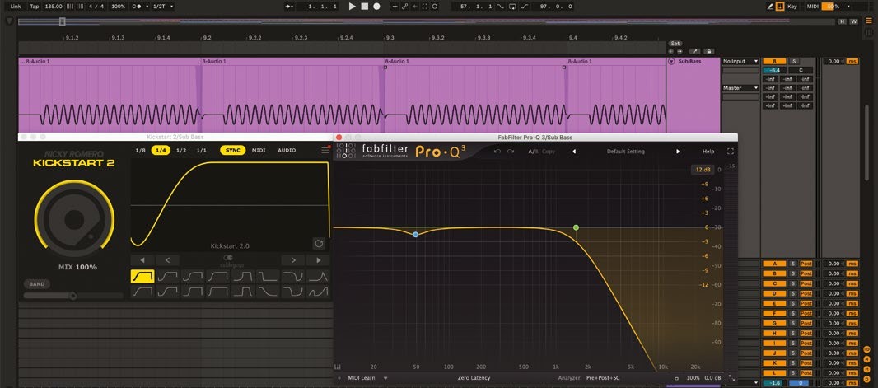
Task: Toggle the Punch-In switch
Action: [x=500, y=6]
